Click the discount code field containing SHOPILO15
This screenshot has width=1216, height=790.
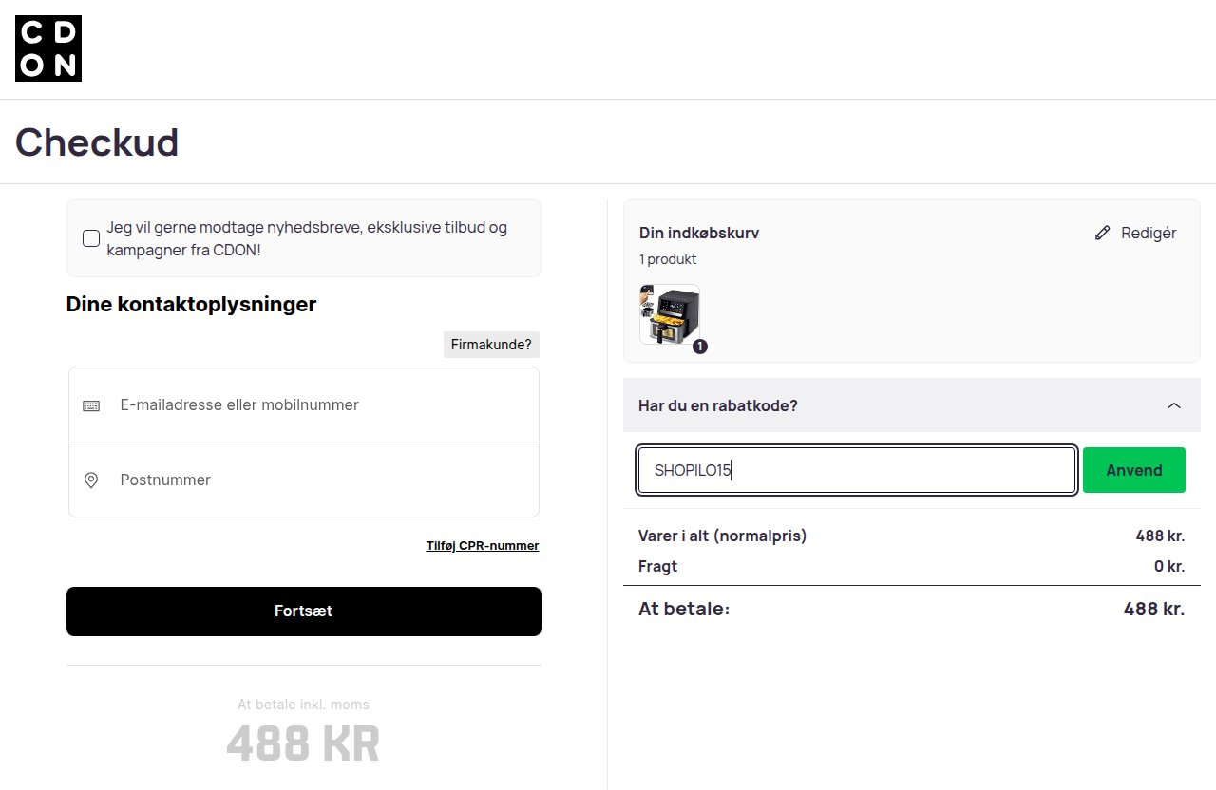click(x=857, y=470)
